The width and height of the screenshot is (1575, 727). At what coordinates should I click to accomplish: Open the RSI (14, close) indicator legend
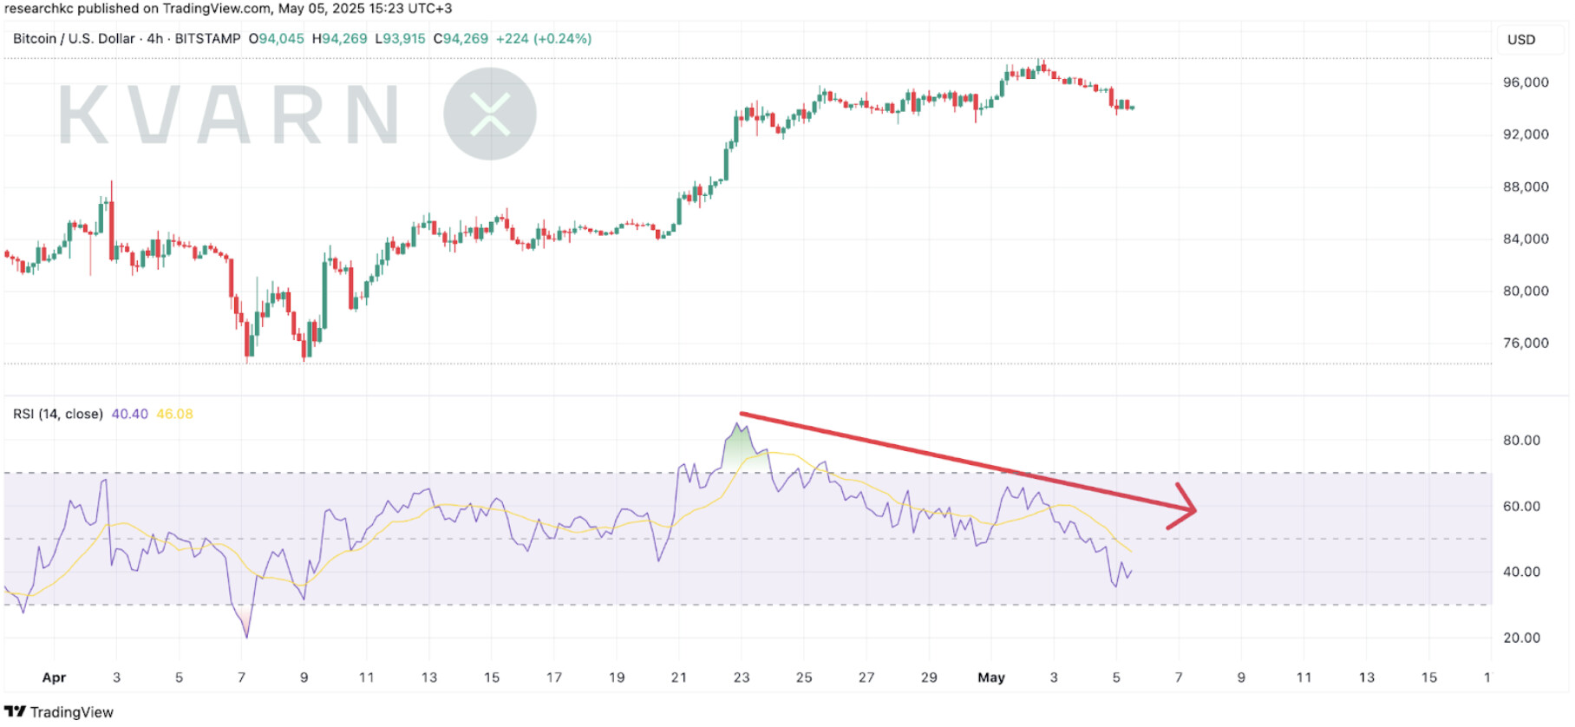[x=58, y=414]
